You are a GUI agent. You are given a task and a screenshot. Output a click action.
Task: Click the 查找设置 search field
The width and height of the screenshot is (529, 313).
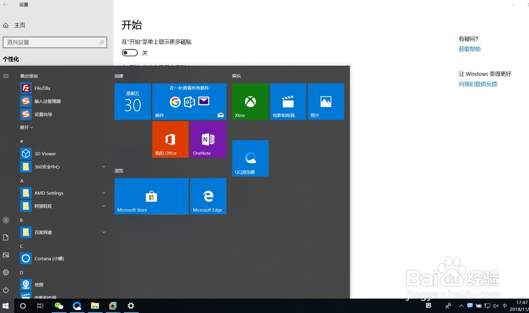click(55, 42)
